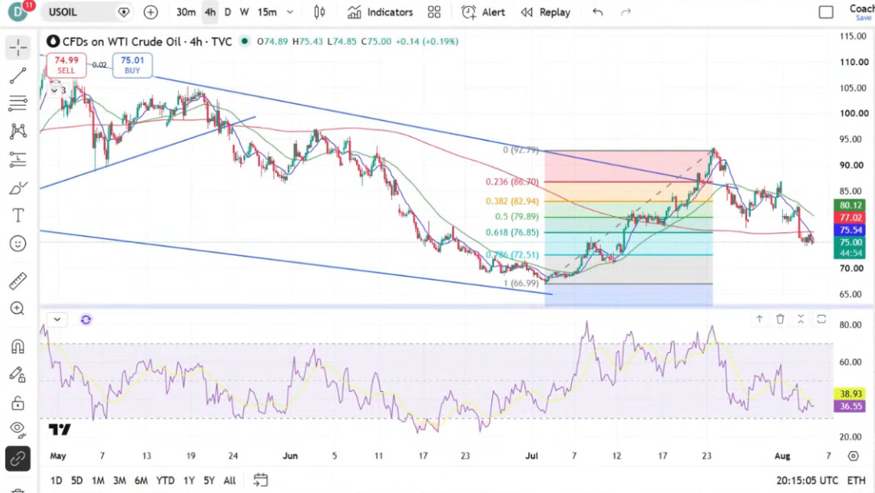Lock all drawing tools
Viewport: 875px width, 493px height.
(17, 402)
